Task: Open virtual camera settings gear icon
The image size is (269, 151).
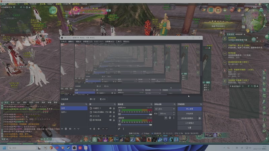Action: coord(199,118)
